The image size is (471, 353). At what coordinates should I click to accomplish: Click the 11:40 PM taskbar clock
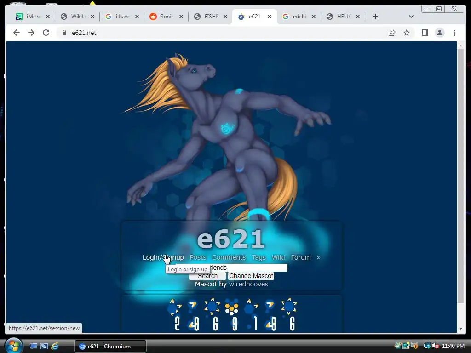click(x=453, y=346)
